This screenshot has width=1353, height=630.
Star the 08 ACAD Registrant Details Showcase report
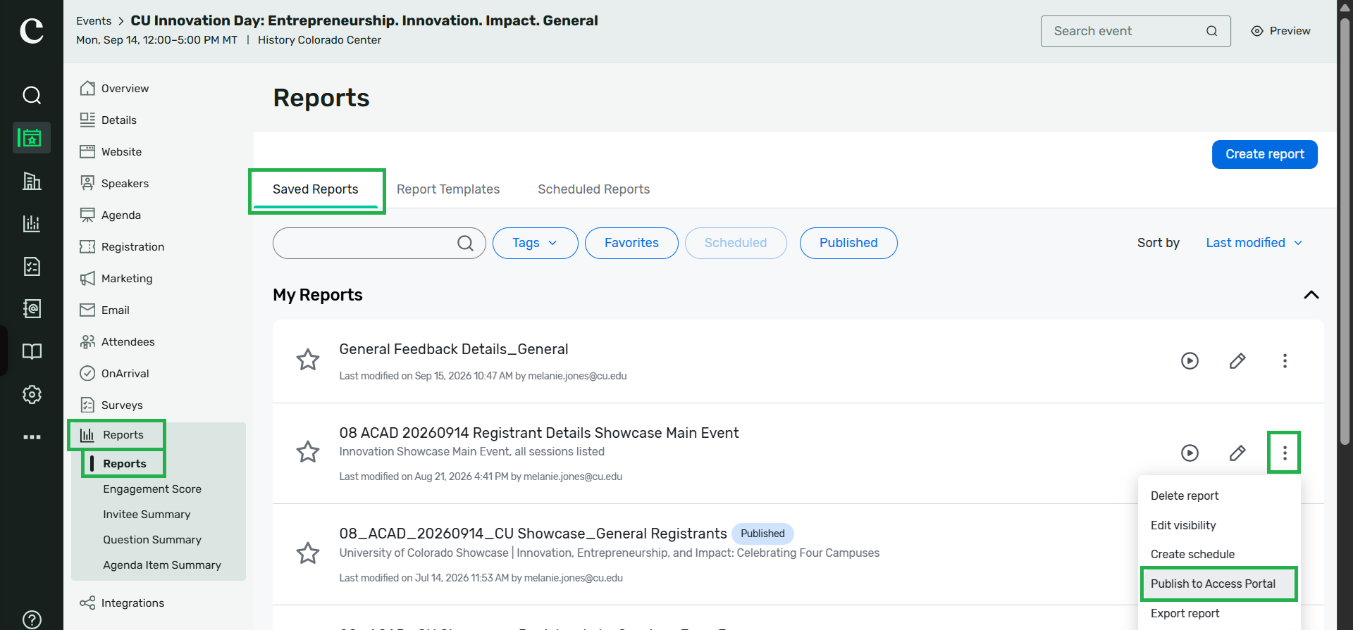tap(308, 451)
